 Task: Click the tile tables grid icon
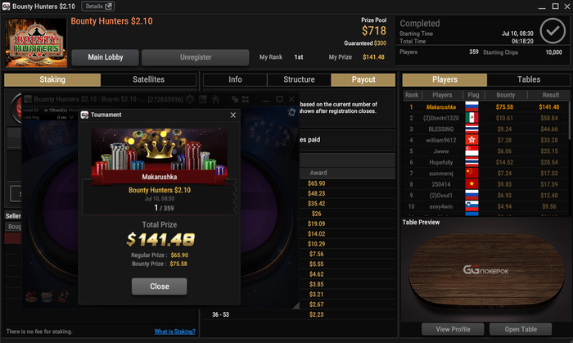coord(246,99)
